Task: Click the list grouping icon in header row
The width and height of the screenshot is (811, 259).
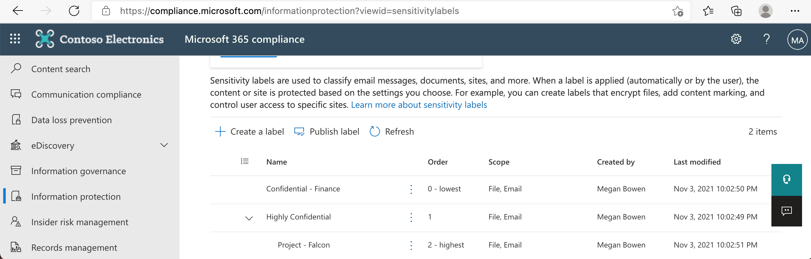Action: pos(245,161)
